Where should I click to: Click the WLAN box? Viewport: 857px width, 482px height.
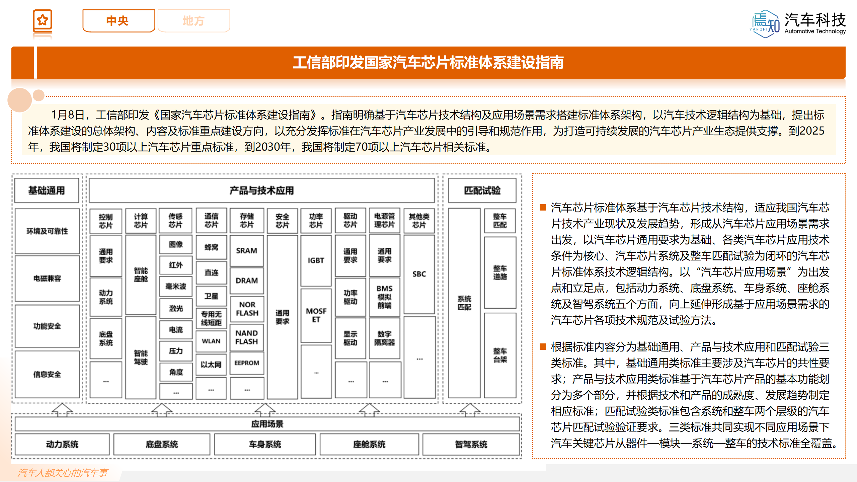point(211,341)
